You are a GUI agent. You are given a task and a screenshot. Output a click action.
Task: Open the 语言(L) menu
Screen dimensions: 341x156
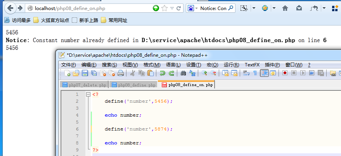[x=173, y=65]
